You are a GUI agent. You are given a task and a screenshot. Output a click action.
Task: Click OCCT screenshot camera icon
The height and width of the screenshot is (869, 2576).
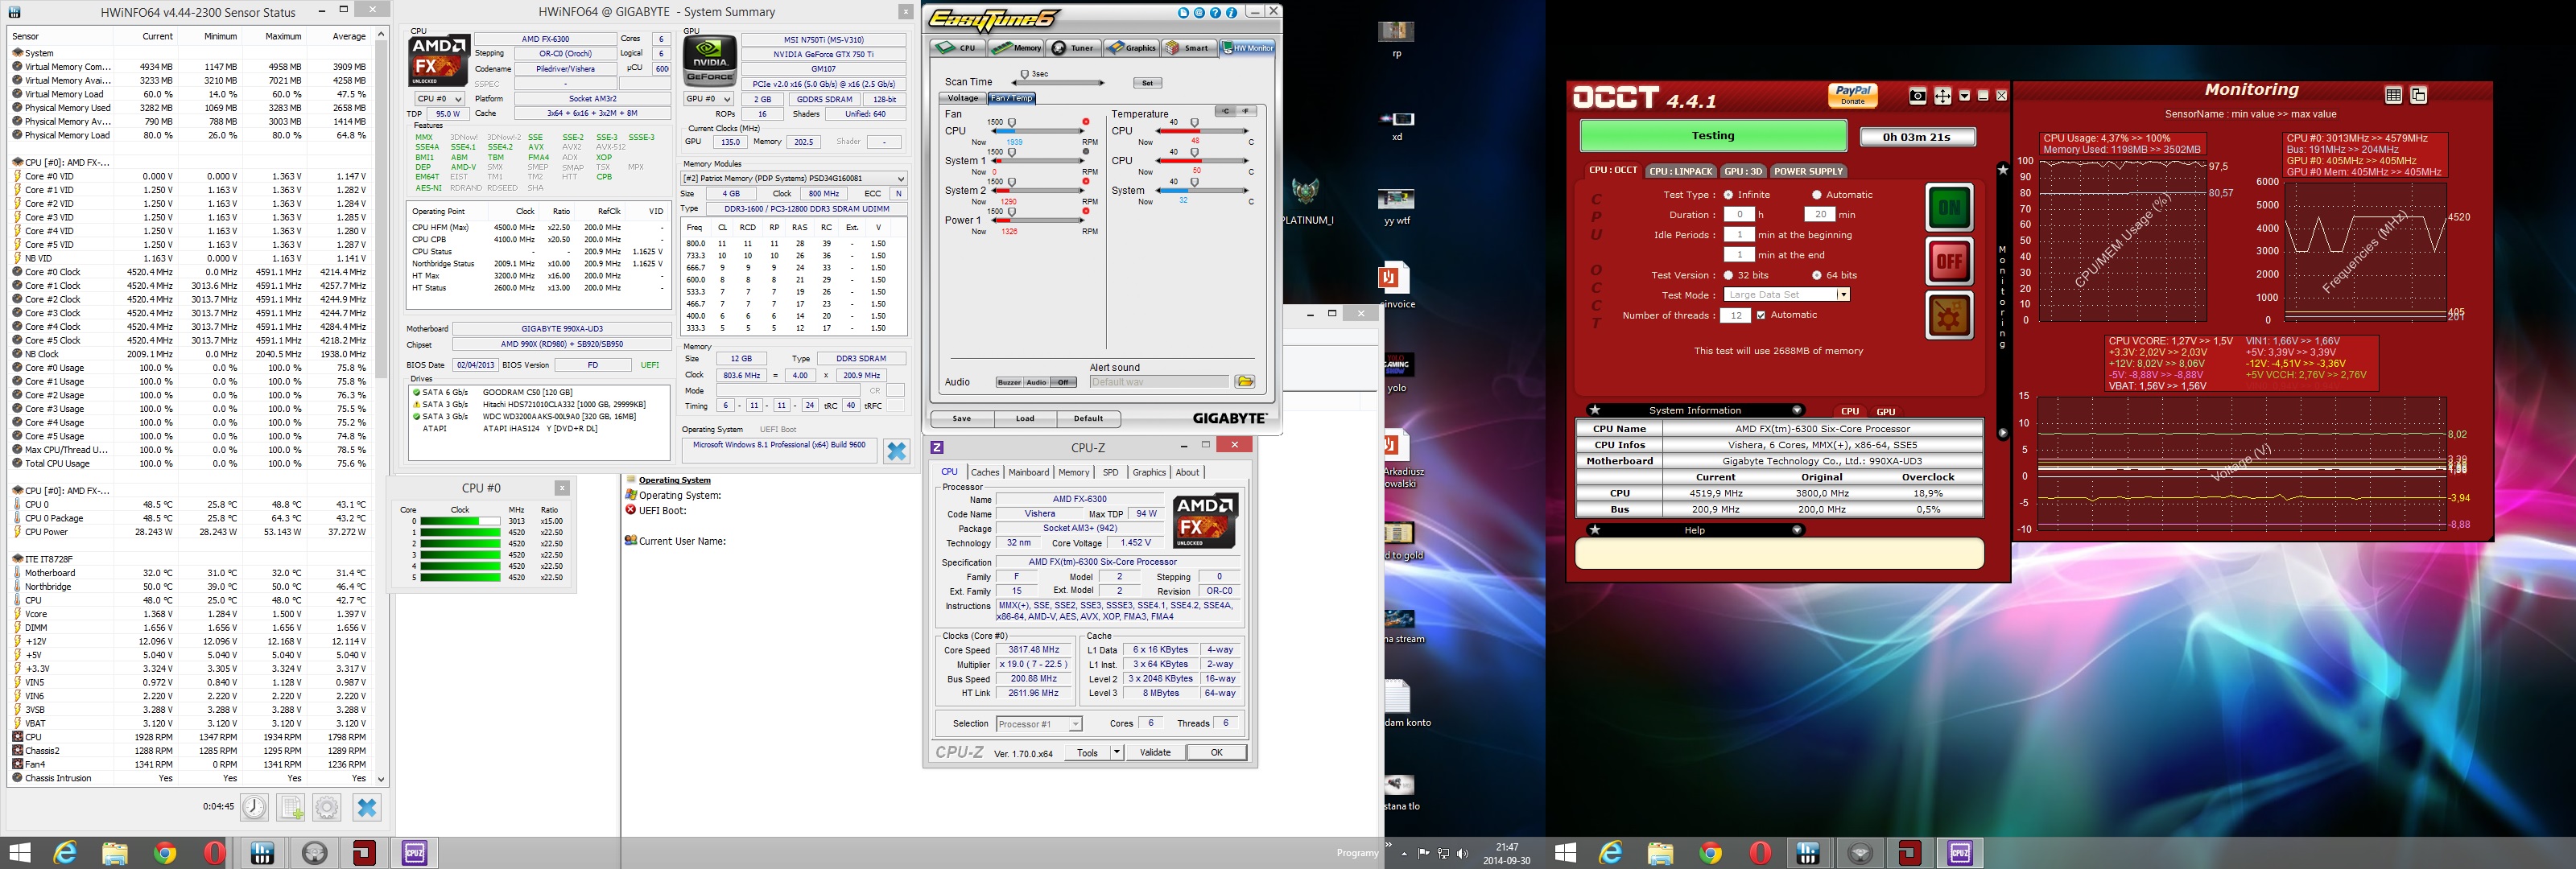pyautogui.click(x=1917, y=96)
